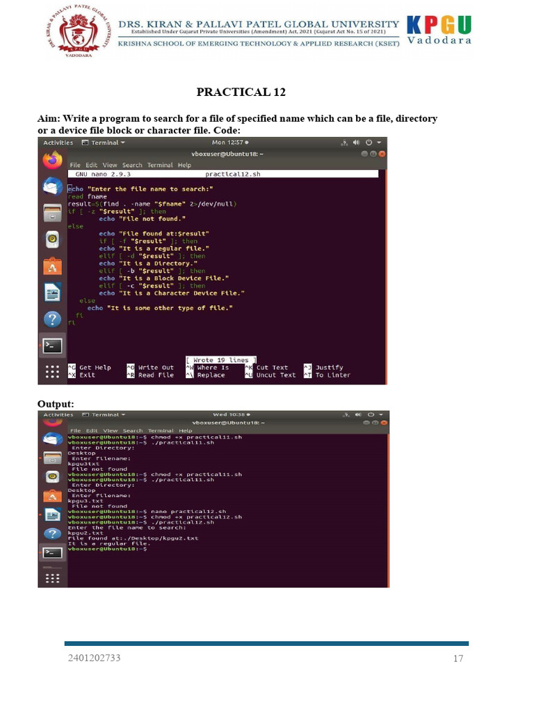Click the 'Uncut Text' nano shortcut
This screenshot has height=712, width=534.
click(x=271, y=375)
